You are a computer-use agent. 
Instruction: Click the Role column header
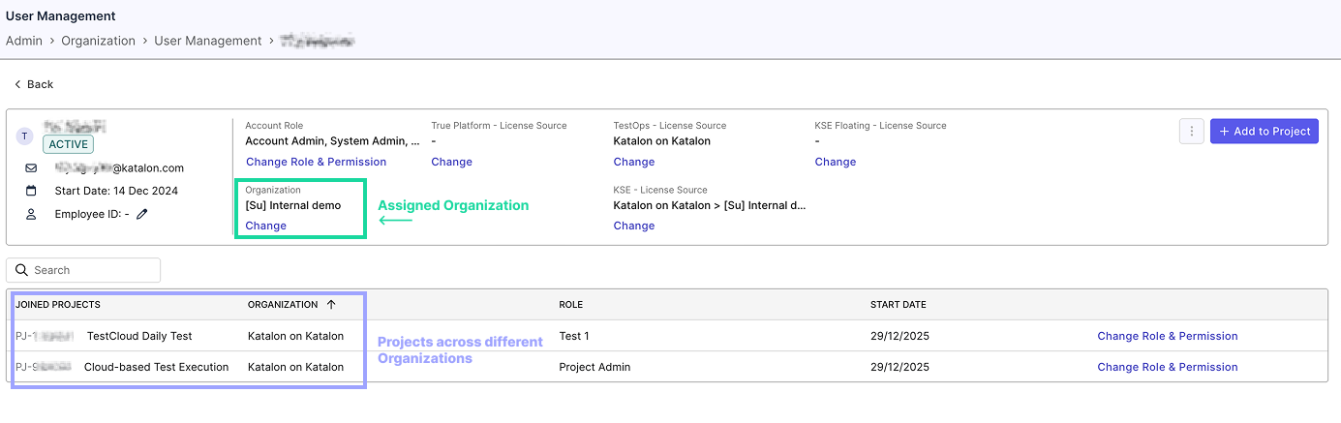571,304
